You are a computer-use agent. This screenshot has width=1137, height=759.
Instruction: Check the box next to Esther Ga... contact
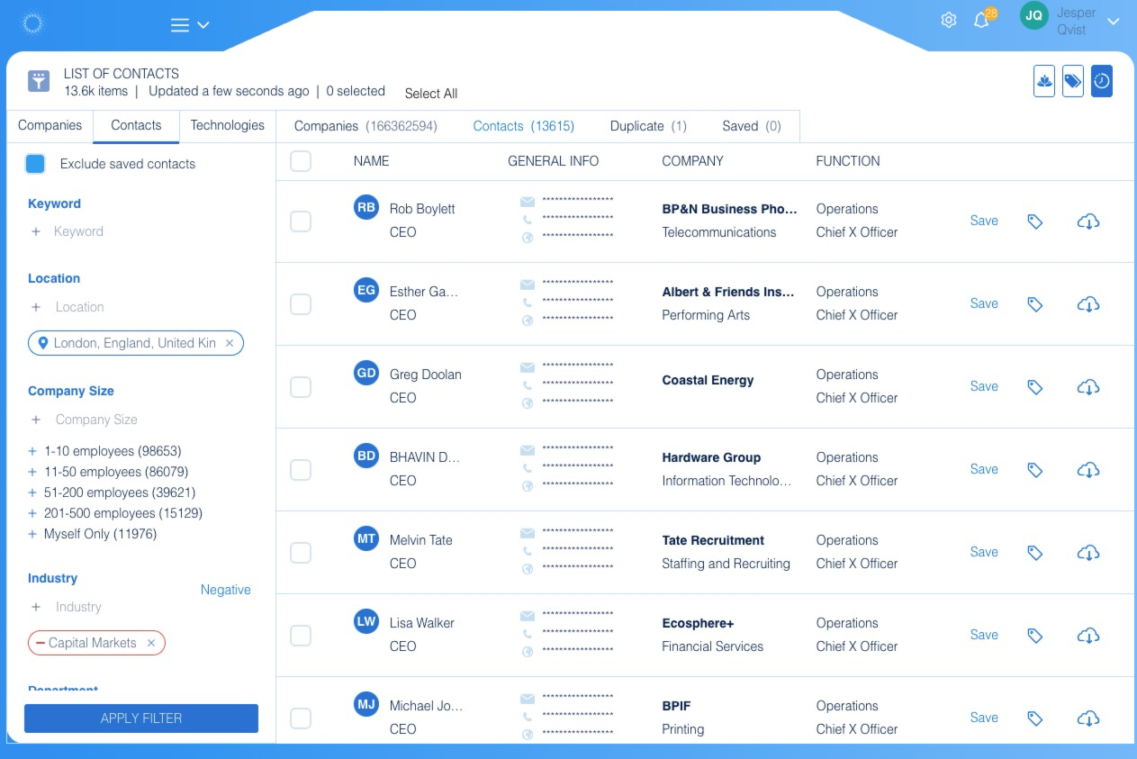pos(301,304)
